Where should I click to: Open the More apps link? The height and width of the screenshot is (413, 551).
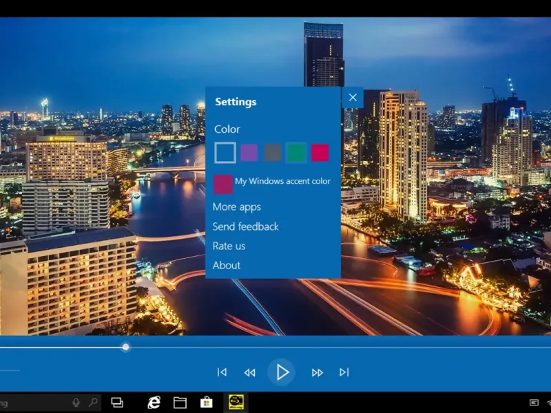click(237, 207)
